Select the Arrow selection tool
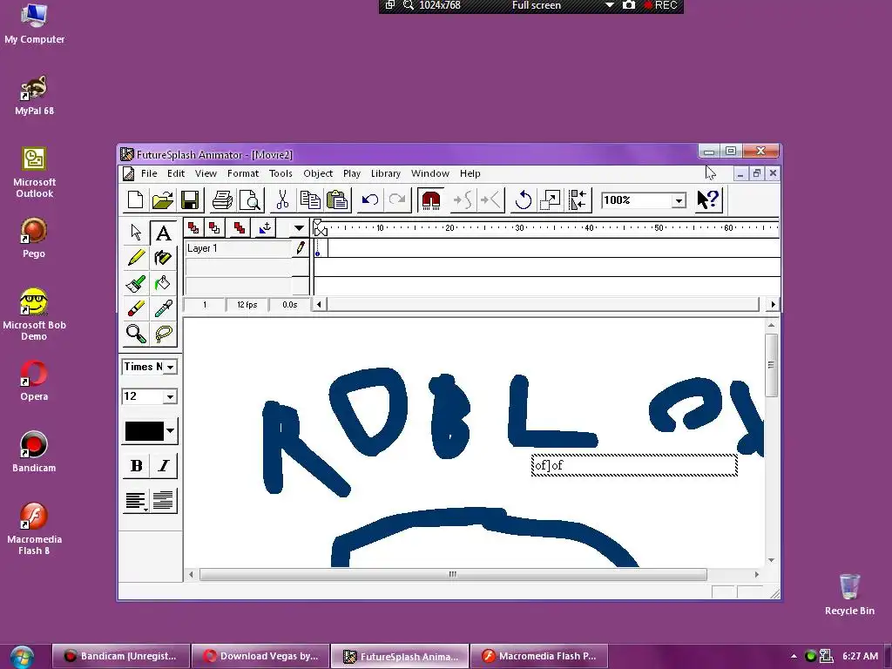Viewport: 892px width, 669px height. 136,232
